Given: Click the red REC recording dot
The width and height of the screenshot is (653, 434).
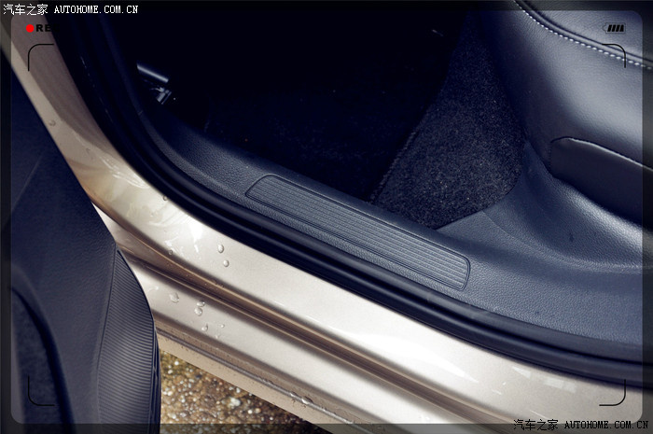Looking at the screenshot, I should (x=30, y=28).
